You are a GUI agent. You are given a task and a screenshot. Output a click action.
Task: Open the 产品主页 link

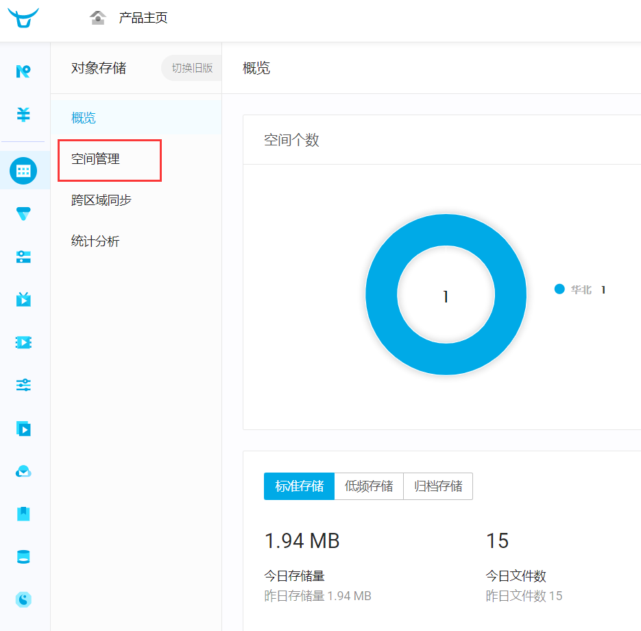pos(143,18)
